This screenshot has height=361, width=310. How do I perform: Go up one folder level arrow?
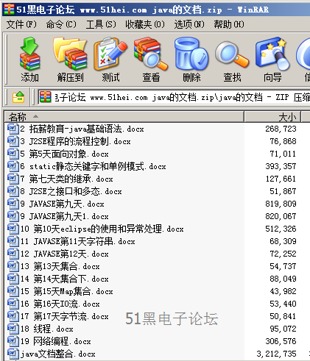pos(18,97)
